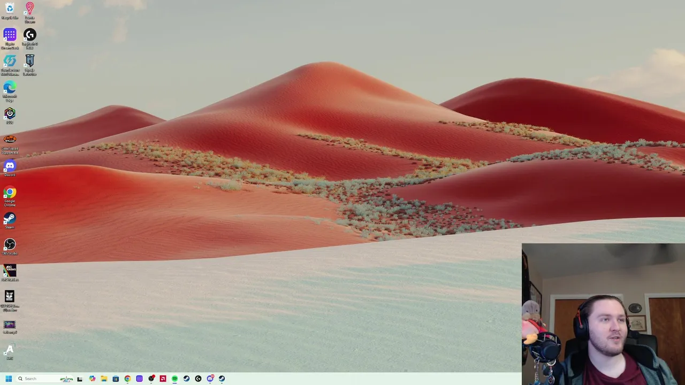Select the Logitech G HUB desktop shortcut
The width and height of the screenshot is (685, 385).
pyautogui.click(x=29, y=40)
